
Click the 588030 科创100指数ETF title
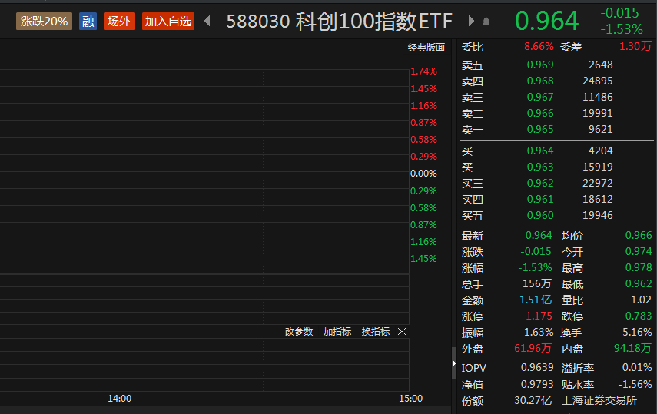[x=340, y=21]
